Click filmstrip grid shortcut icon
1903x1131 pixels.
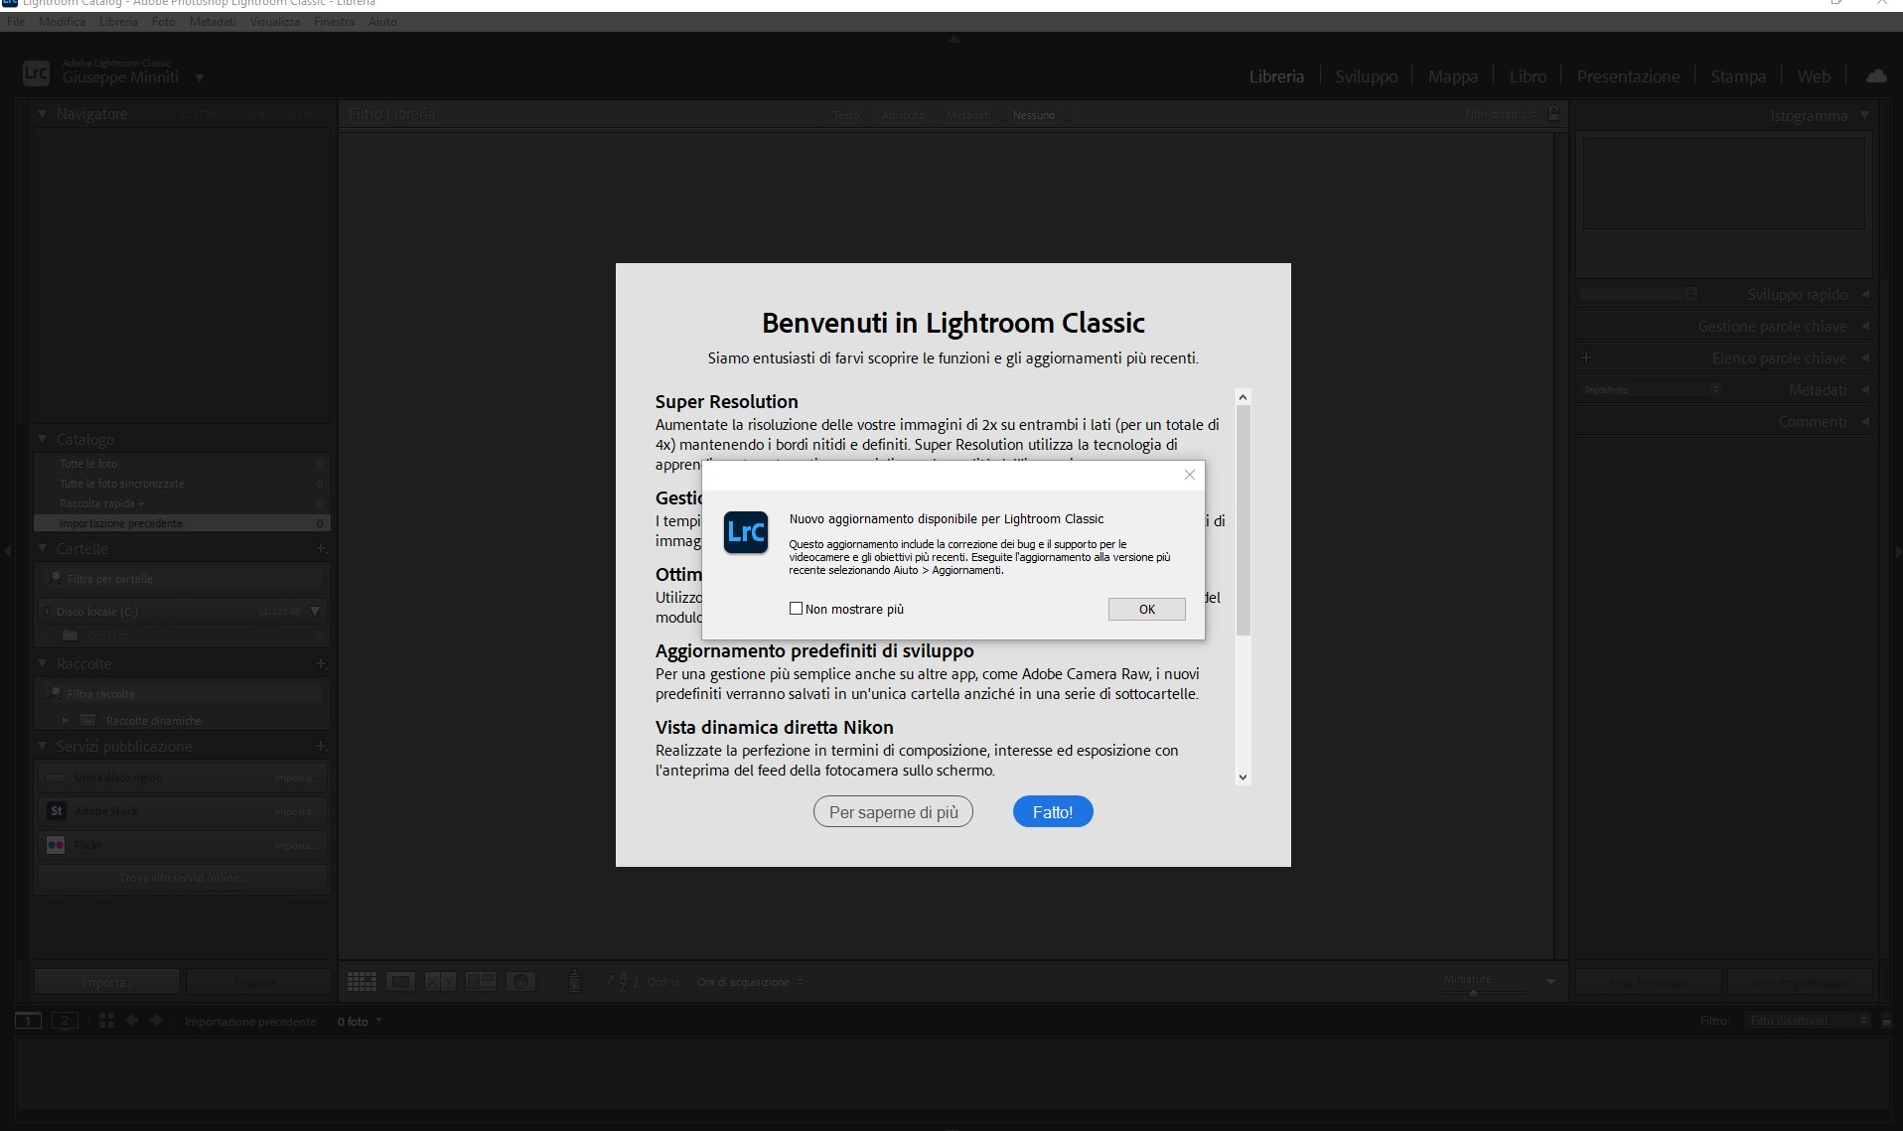pos(106,1021)
